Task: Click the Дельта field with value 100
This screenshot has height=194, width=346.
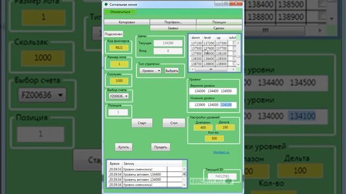Action: tap(225, 127)
